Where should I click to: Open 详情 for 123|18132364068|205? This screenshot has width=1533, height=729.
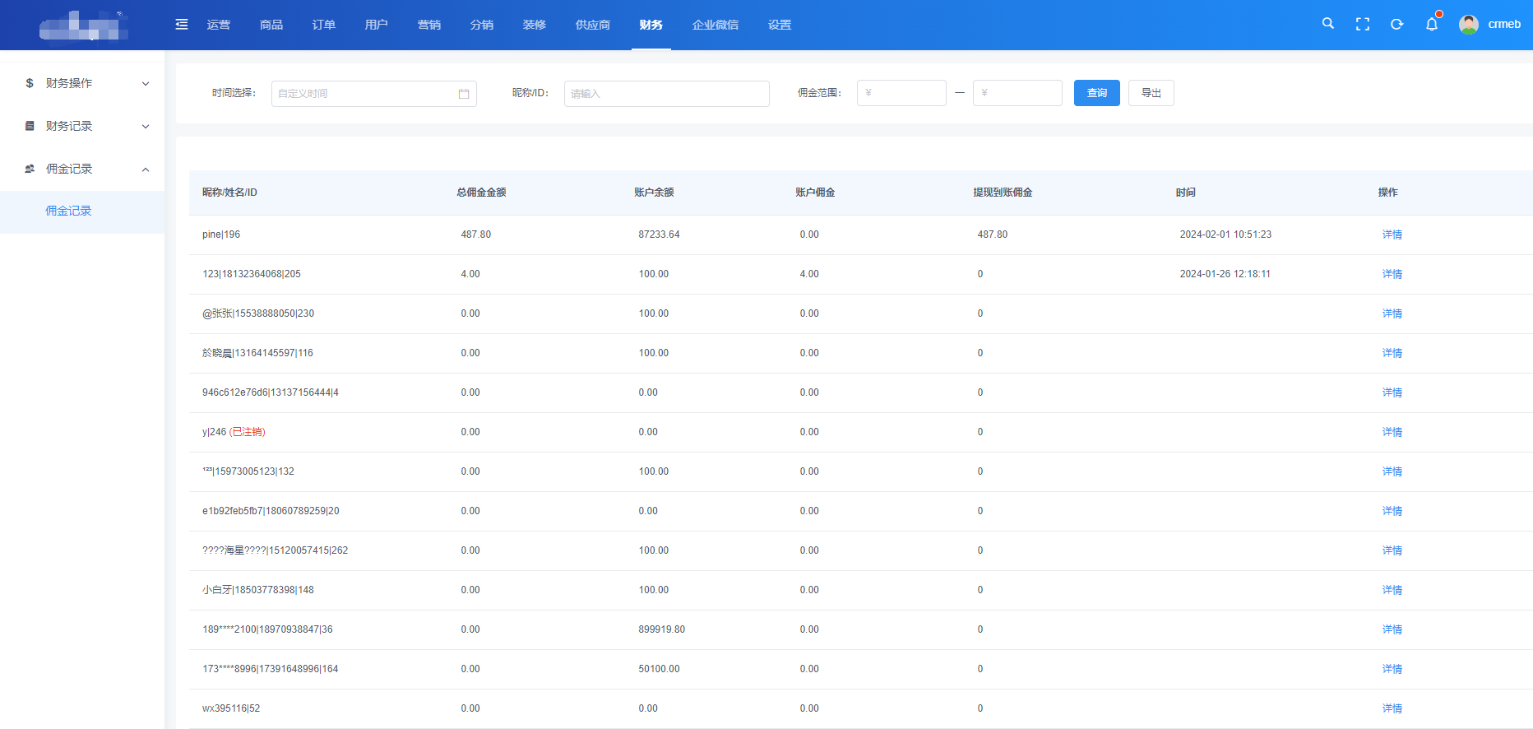[x=1392, y=274]
